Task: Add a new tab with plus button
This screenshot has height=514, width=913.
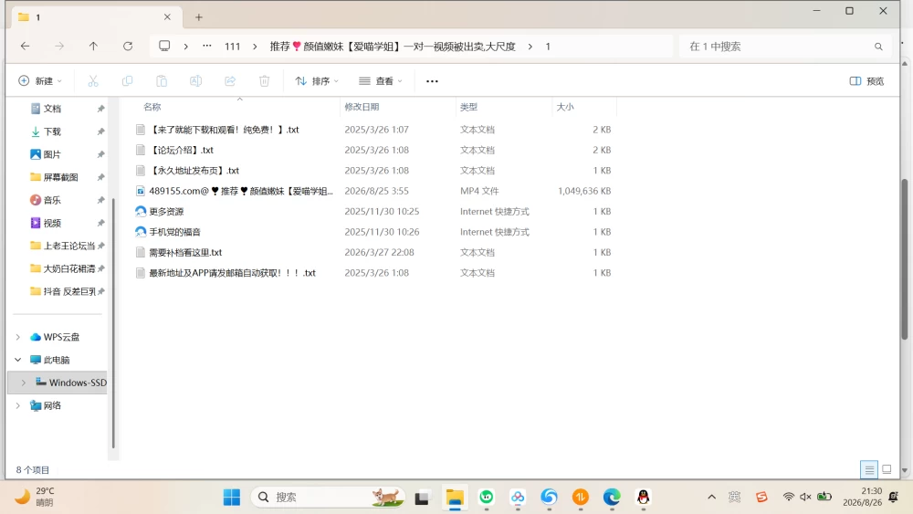Action: coord(198,17)
